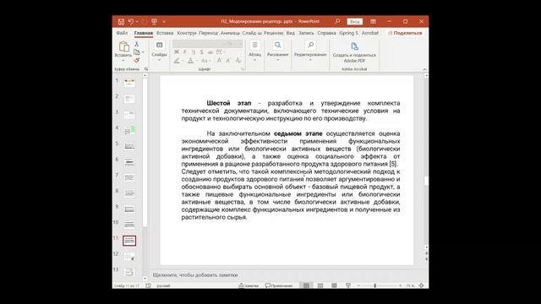Switch to the Слайд-шоу tab
The width and height of the screenshot is (541, 304).
252,33
